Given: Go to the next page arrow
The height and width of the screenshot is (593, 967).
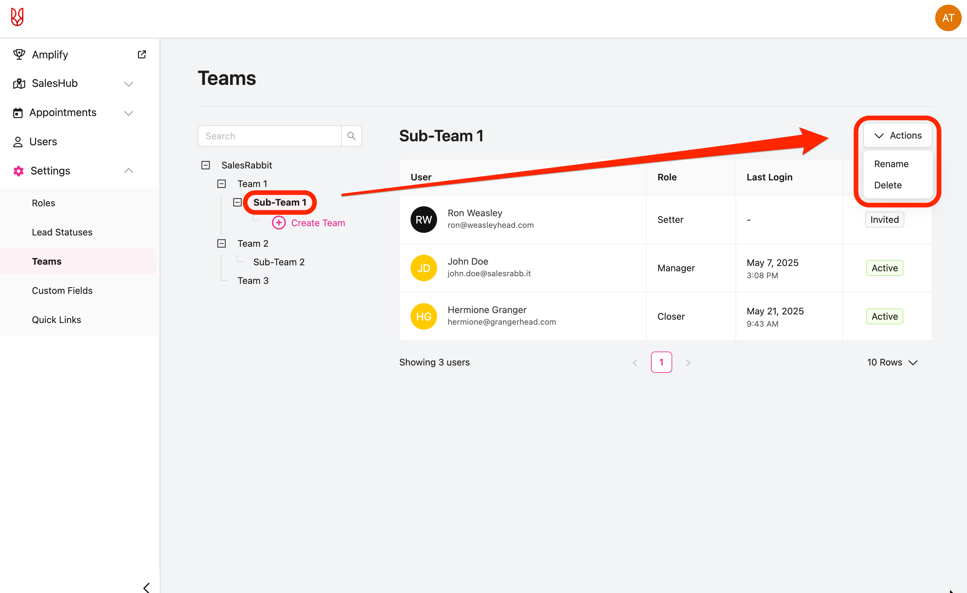Looking at the screenshot, I should click(x=687, y=362).
